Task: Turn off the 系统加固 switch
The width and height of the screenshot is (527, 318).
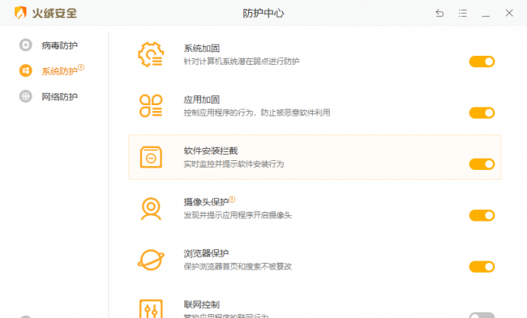Action: tap(482, 61)
